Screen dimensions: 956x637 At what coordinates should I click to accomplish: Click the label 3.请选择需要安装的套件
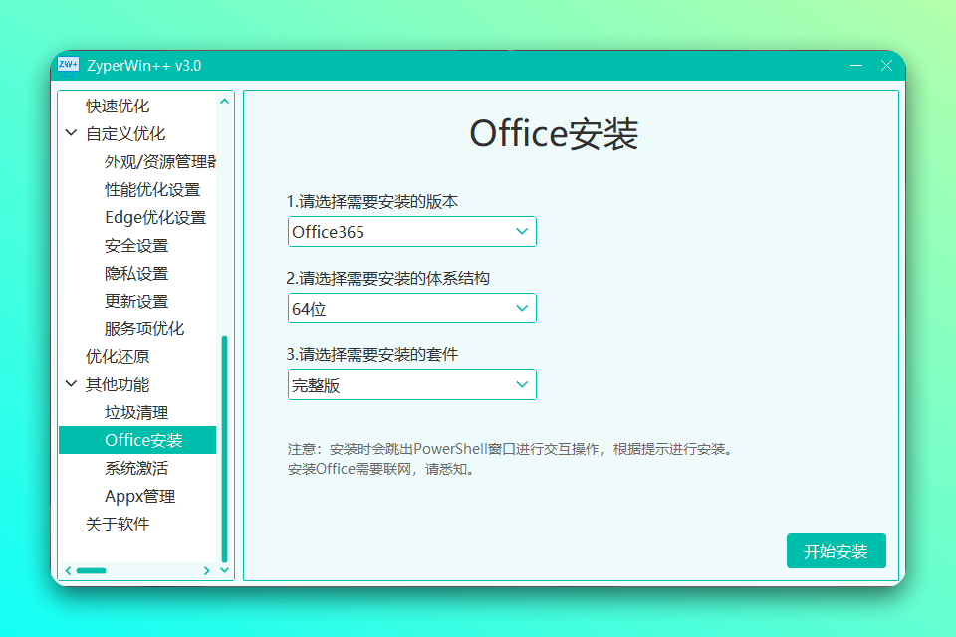coord(372,354)
